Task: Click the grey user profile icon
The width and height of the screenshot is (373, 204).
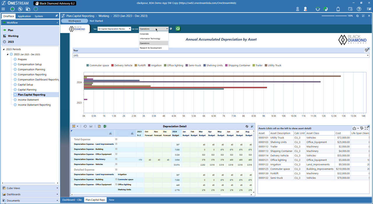Action: (298, 9)
